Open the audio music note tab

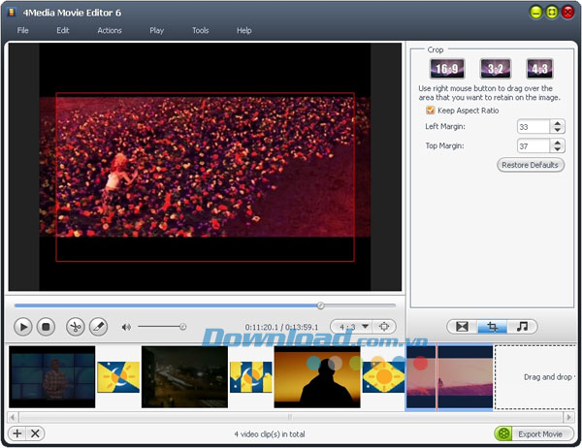(x=522, y=327)
